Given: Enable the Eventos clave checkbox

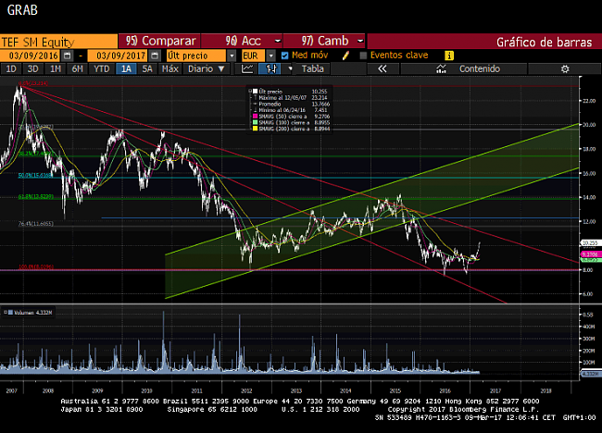Looking at the screenshot, I should (363, 56).
